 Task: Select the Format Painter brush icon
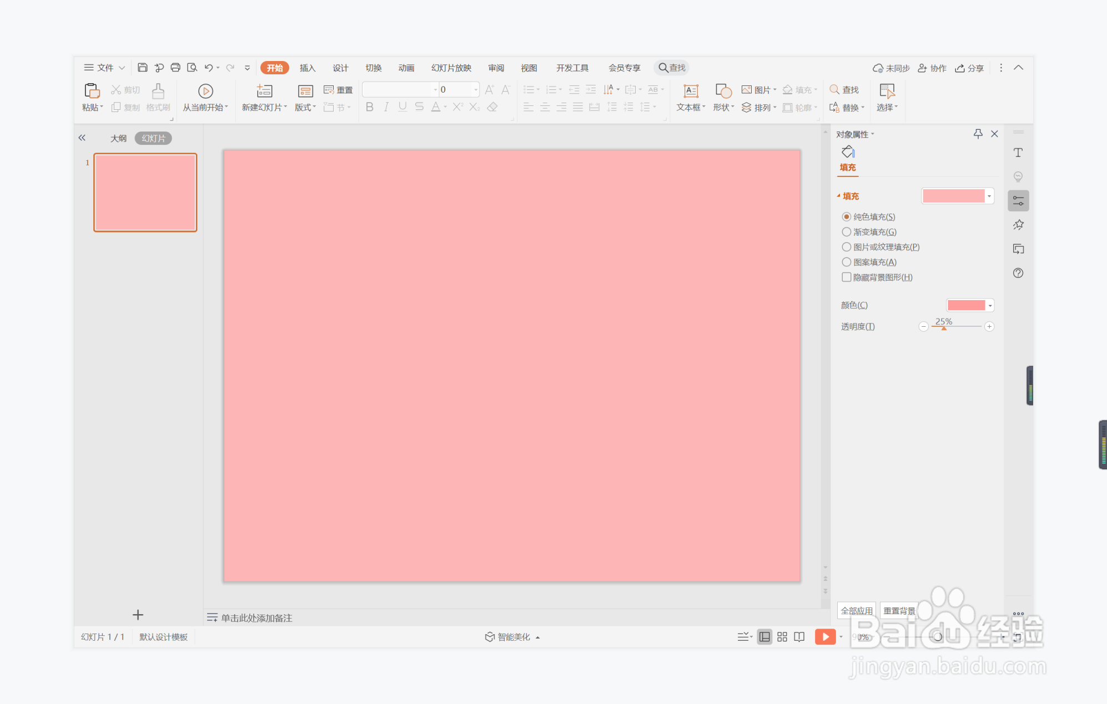coord(158,90)
